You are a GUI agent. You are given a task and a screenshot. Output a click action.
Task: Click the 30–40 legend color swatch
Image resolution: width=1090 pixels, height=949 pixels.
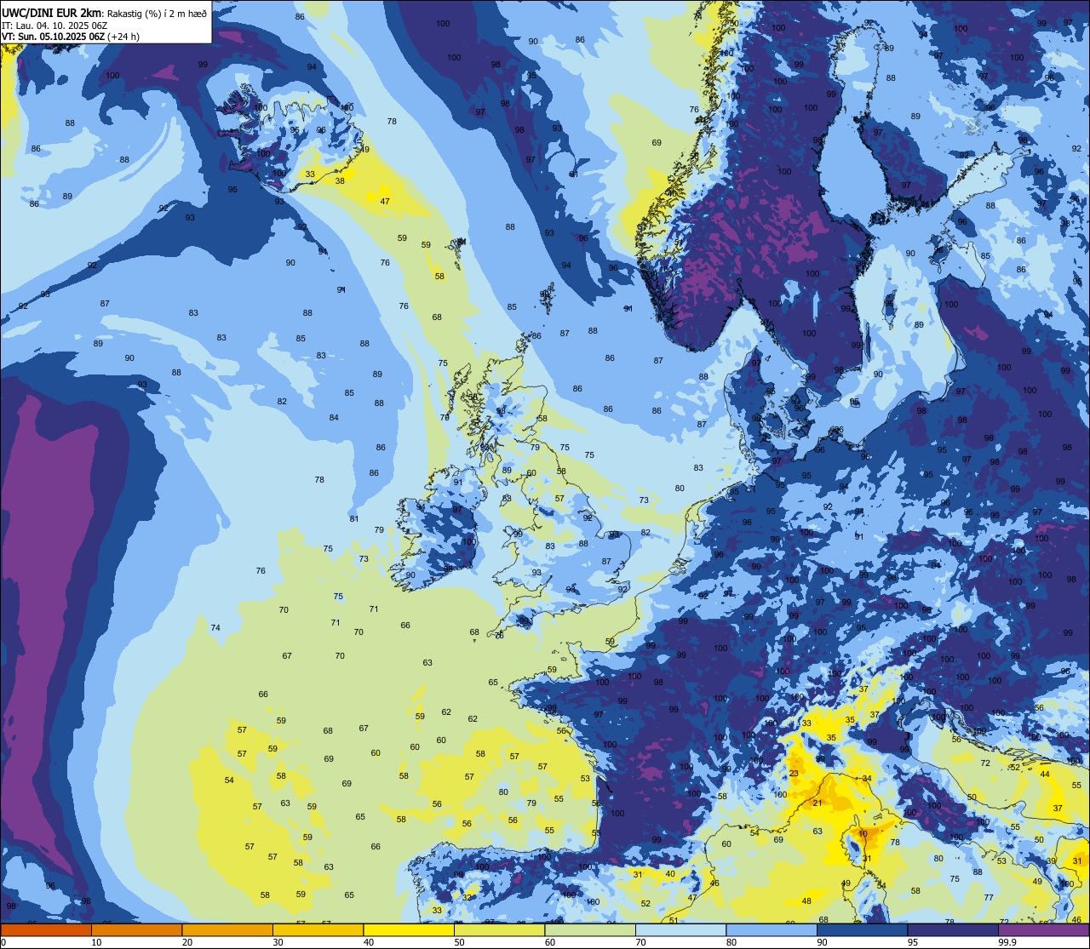(x=318, y=929)
